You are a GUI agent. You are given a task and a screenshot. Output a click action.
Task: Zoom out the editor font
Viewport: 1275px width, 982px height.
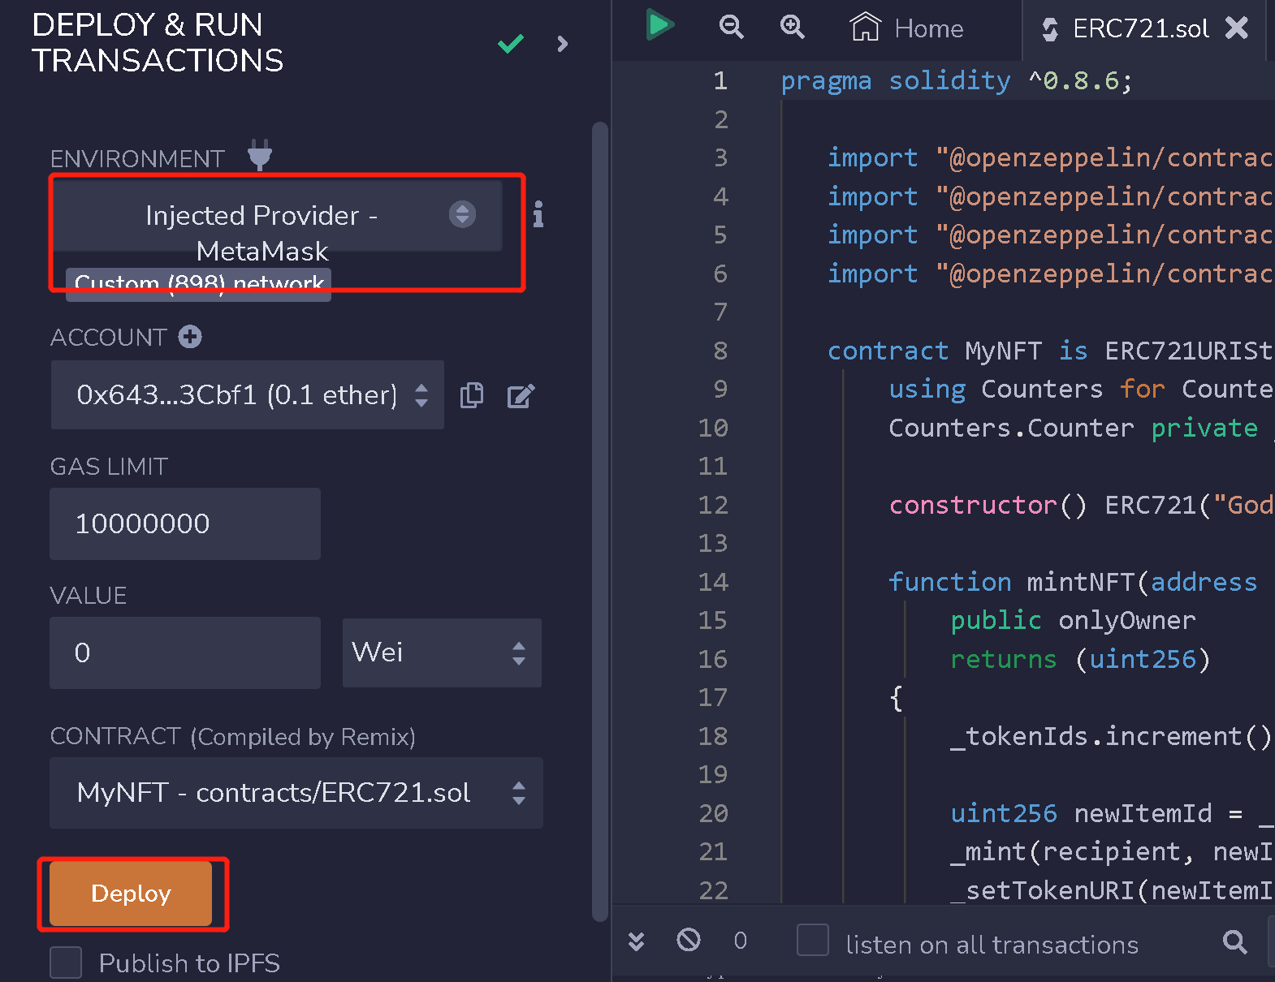tap(731, 27)
